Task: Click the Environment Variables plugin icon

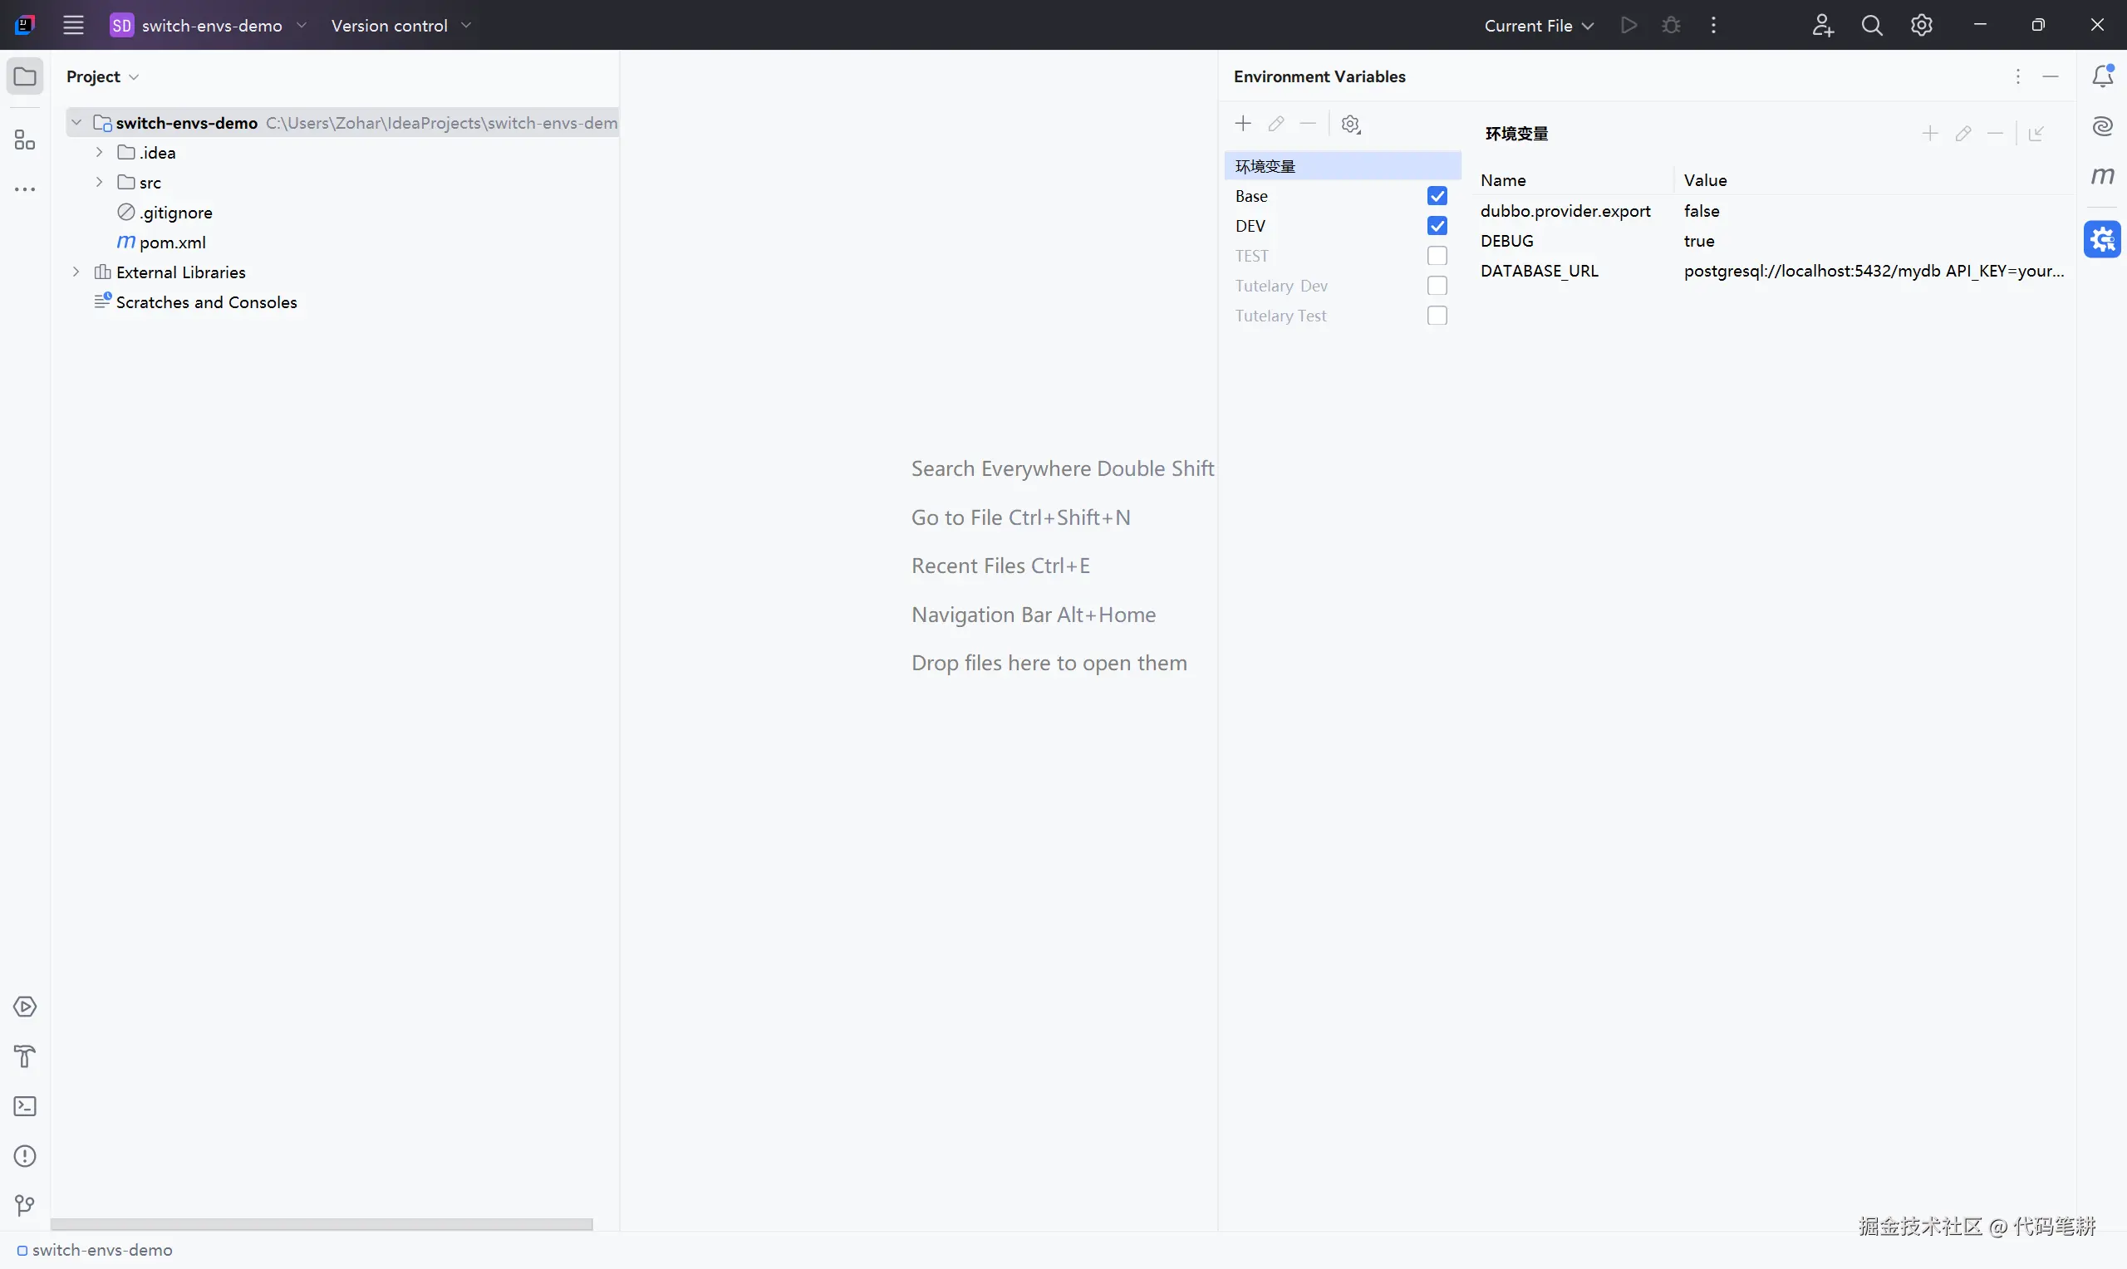Action: pos(2102,239)
